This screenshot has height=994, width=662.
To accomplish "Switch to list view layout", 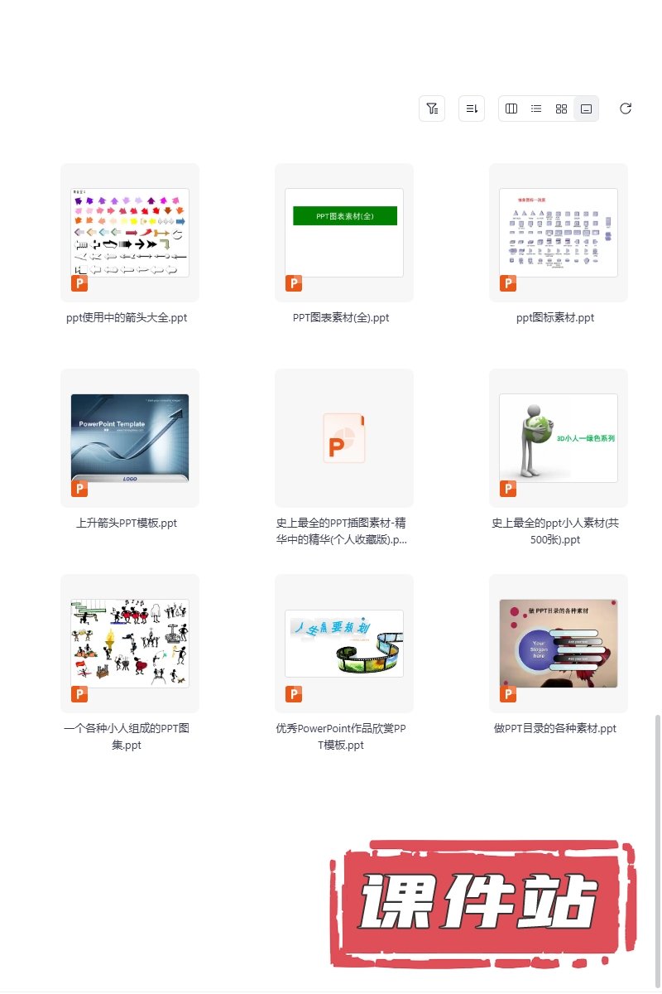I will pos(536,109).
